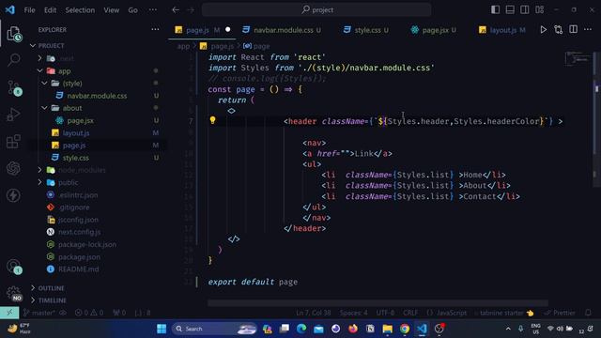The image size is (601, 338).
Task: Open editor More Actions ellipsis
Action: pos(588,29)
